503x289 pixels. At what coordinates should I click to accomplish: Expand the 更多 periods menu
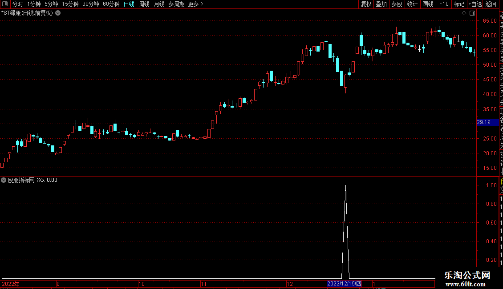coord(195,4)
